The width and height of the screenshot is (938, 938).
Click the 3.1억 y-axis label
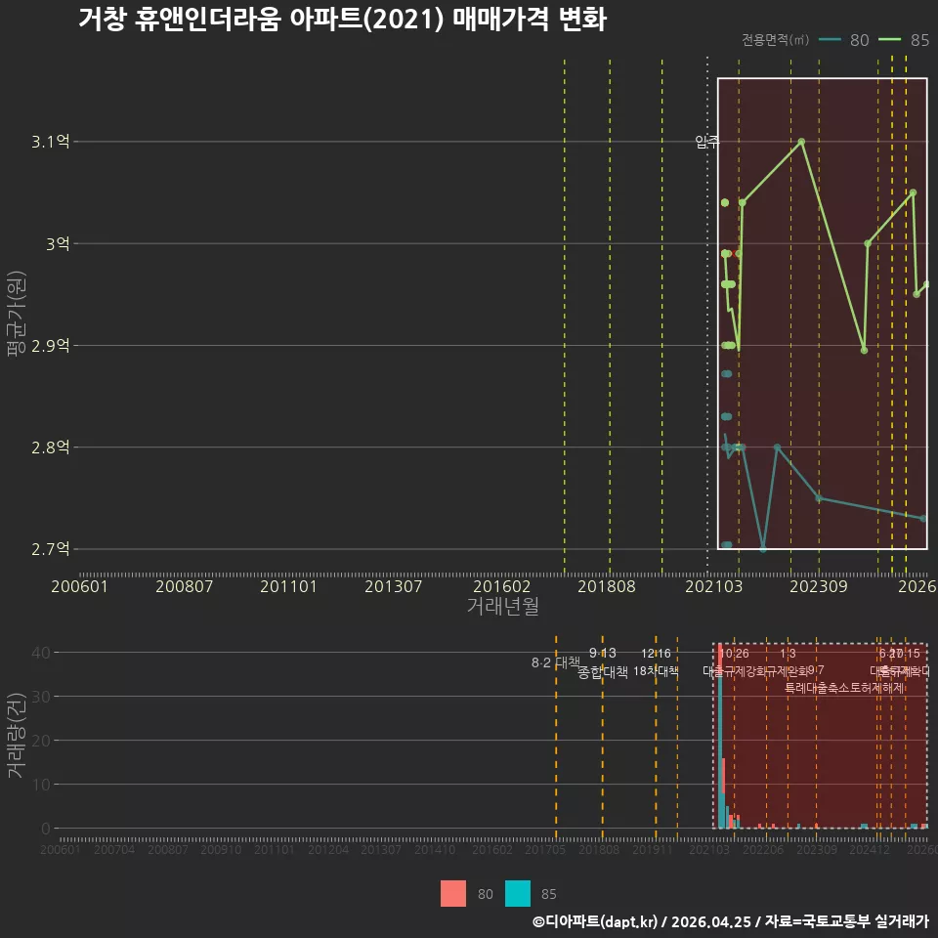[x=50, y=142]
